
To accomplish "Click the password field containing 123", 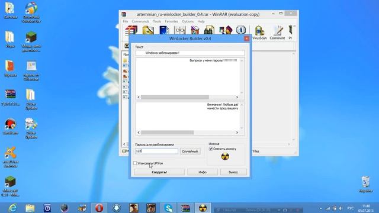I will pos(156,151).
